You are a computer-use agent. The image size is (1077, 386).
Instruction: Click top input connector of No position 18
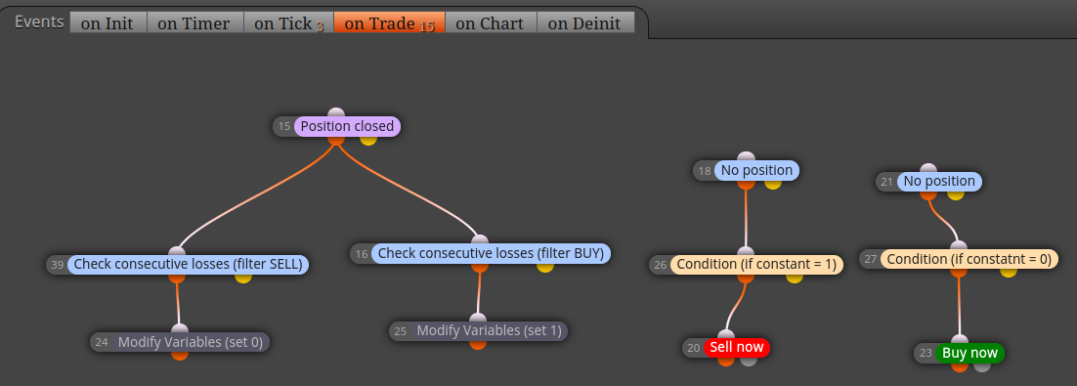pos(746,156)
